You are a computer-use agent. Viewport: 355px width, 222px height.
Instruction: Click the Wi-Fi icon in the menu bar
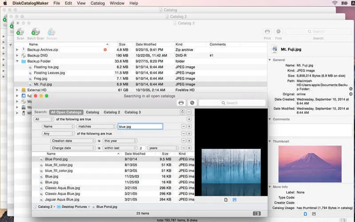(x=335, y=3)
